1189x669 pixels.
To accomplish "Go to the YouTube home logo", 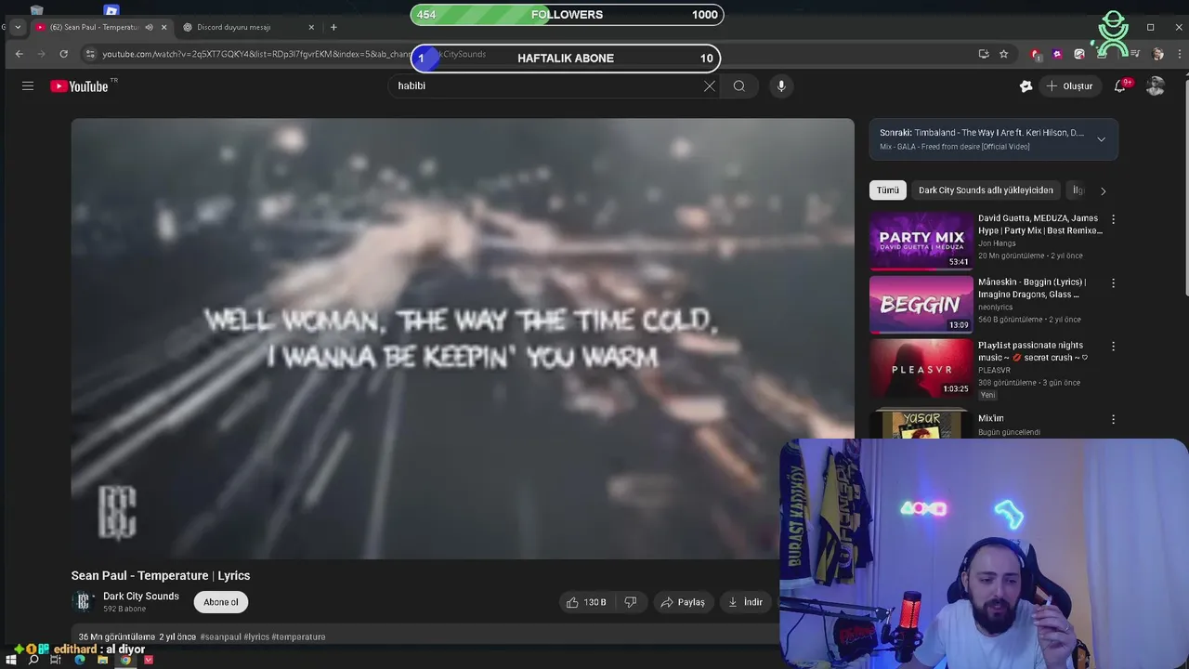I will (79, 86).
